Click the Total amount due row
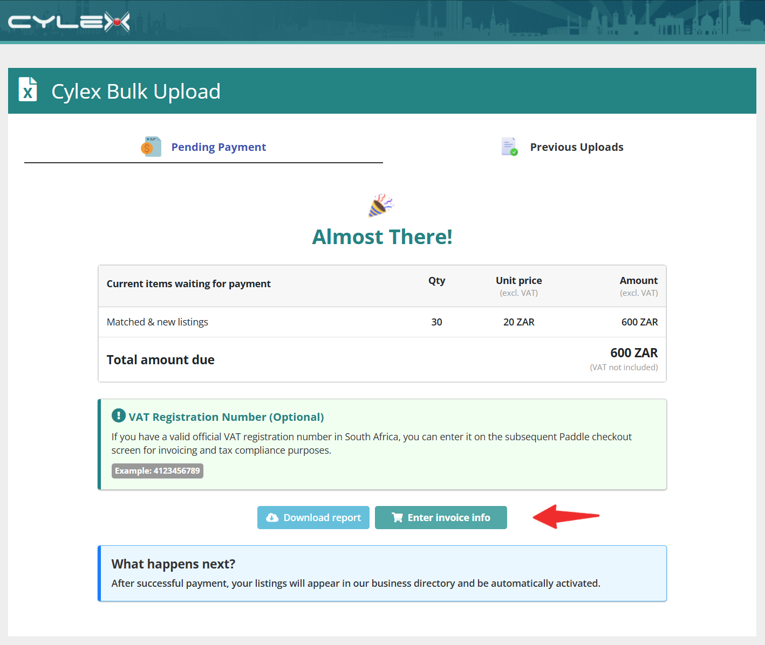Screen dimensions: 765x645 (382, 359)
